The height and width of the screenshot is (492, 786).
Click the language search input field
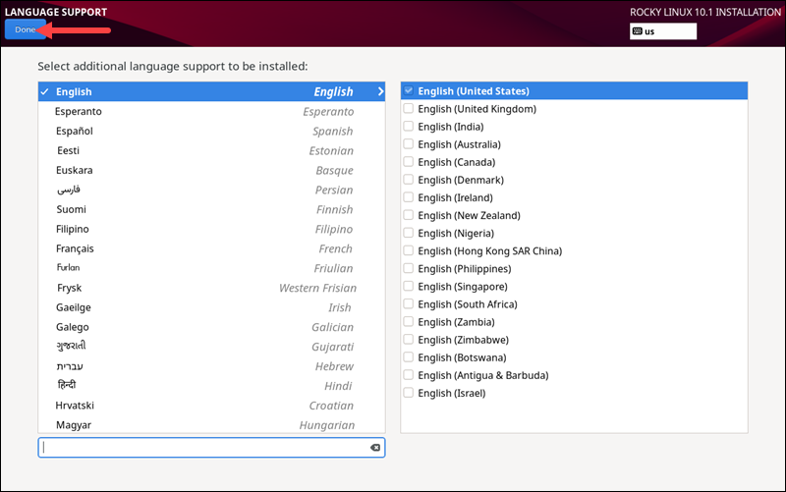coord(211,448)
